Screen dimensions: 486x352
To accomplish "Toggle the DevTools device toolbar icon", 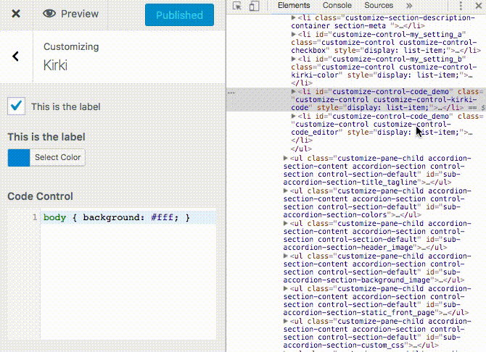I will [254, 6].
